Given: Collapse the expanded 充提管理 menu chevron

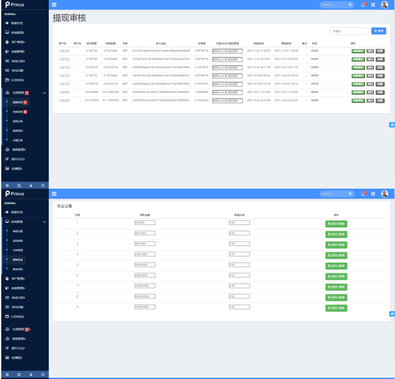Looking at the screenshot, I should pyautogui.click(x=44, y=92).
